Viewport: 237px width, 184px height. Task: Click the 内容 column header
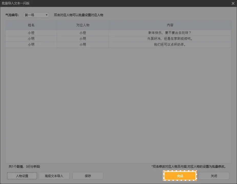[170, 25]
